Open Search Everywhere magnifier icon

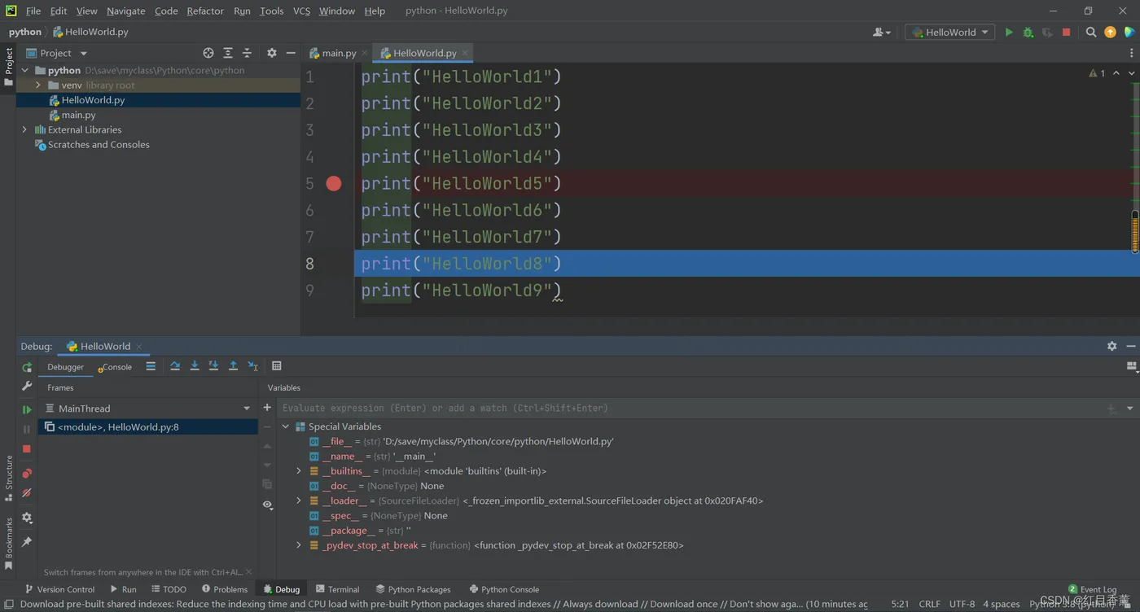(x=1091, y=32)
